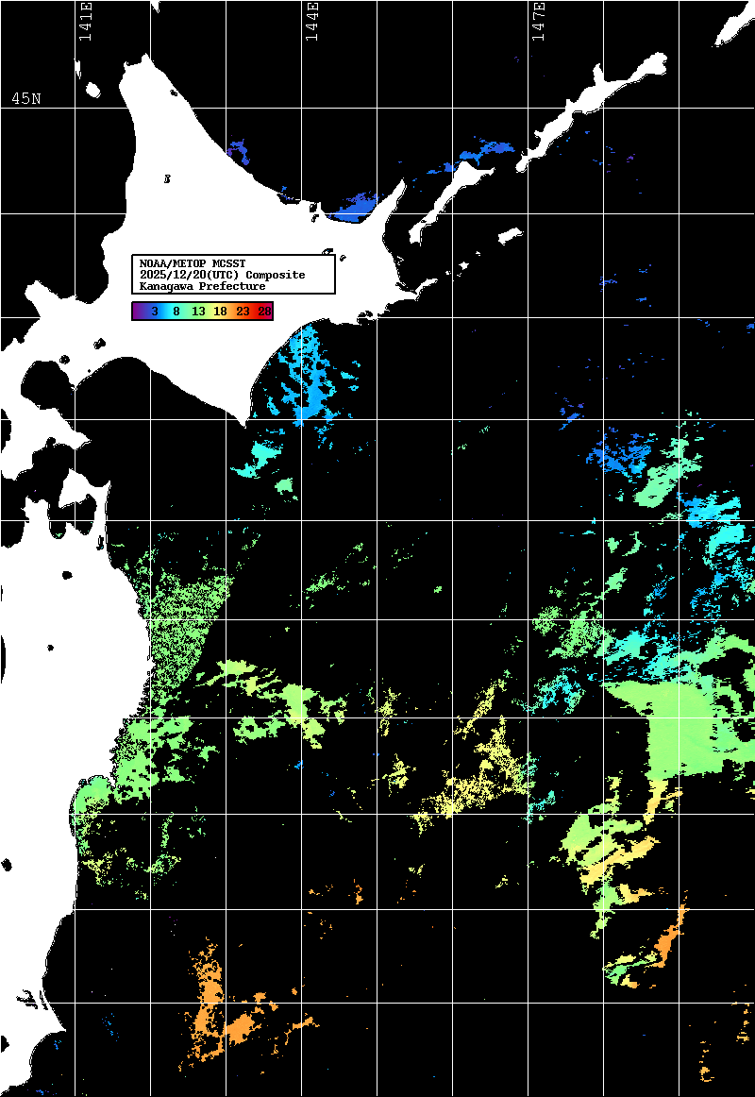755x1097 pixels.
Task: Pick the blue 8 value on color scale
Action: (176, 311)
